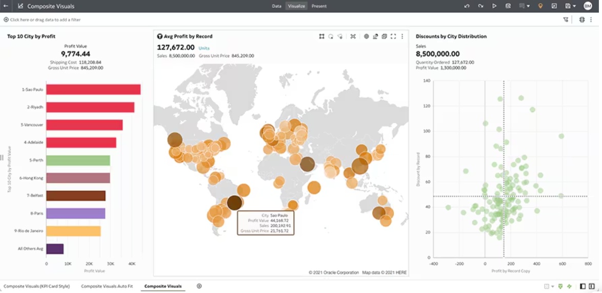Screen dimensions: 602x293
Task: Click the yellow 9-Rio de Janeiro bar
Action: [x=74, y=231]
